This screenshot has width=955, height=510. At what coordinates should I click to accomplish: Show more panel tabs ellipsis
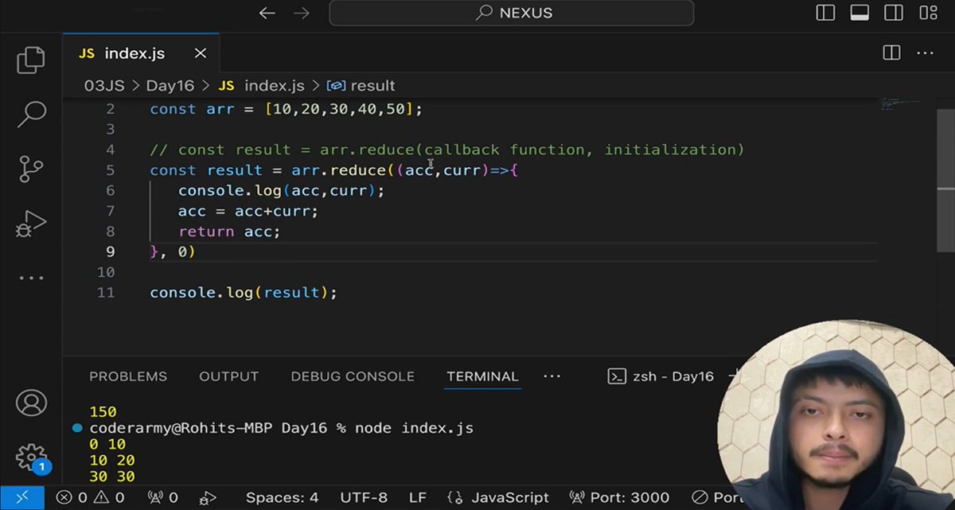pos(552,376)
